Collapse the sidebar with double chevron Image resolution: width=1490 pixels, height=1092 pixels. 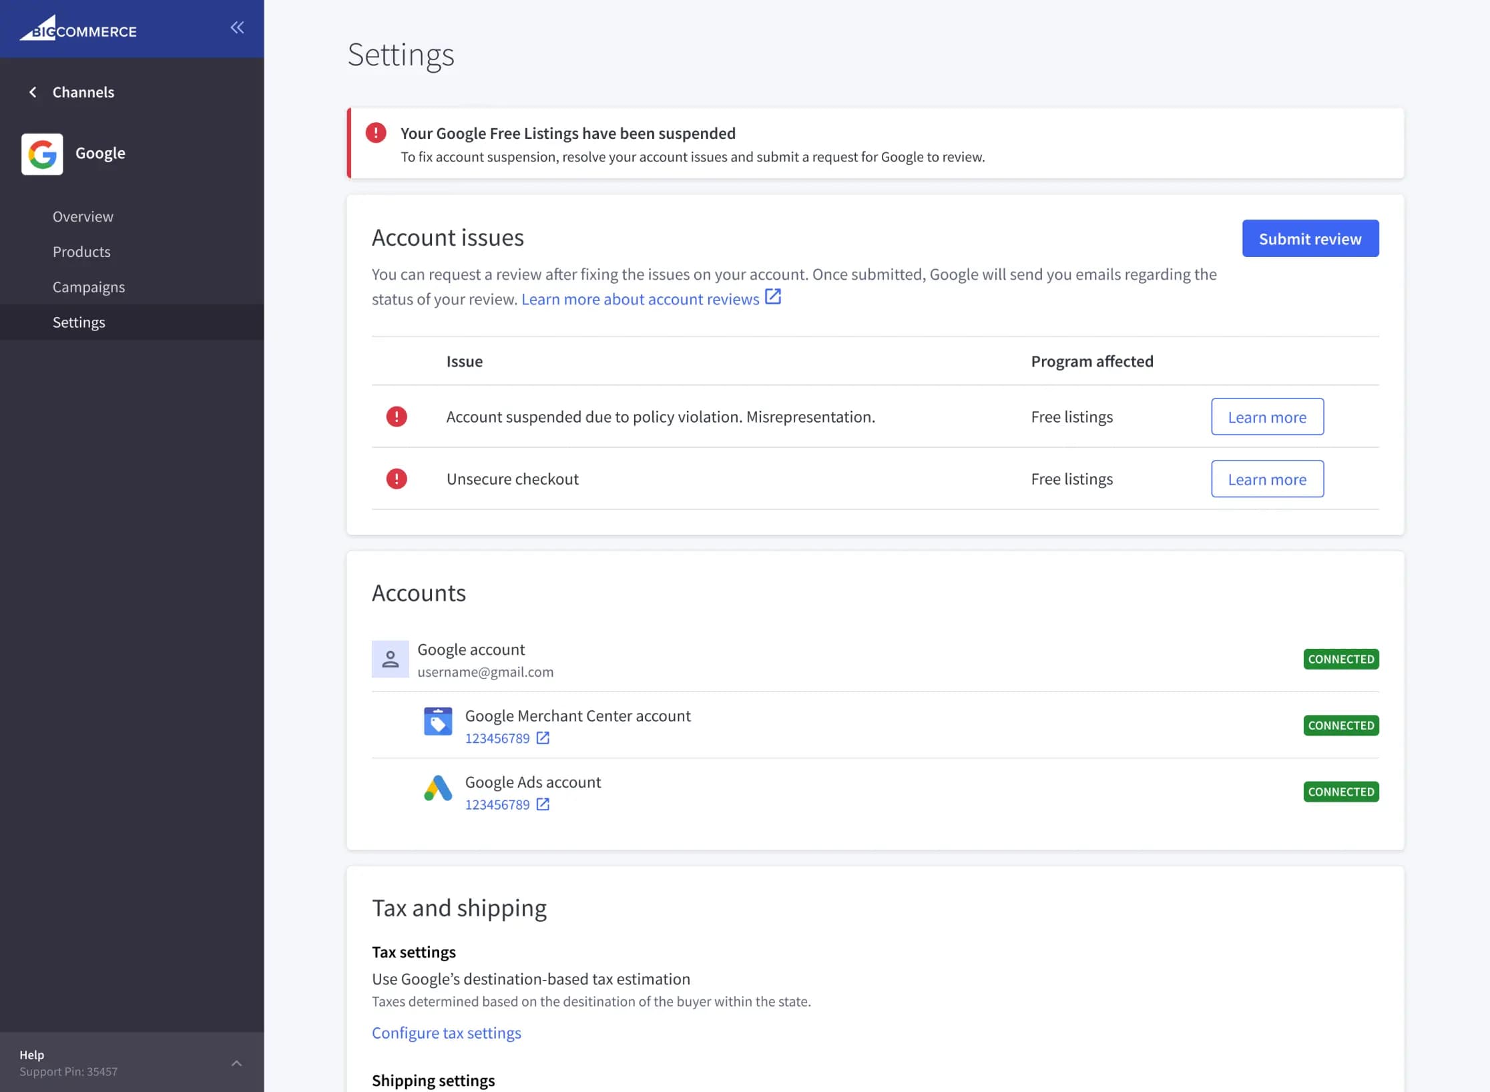point(237,27)
